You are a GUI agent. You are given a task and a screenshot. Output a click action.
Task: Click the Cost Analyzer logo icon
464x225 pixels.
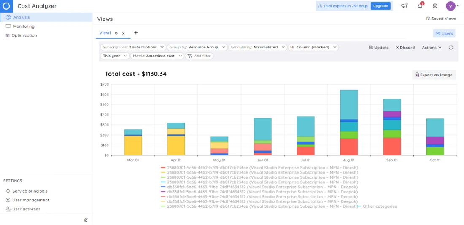6,6
